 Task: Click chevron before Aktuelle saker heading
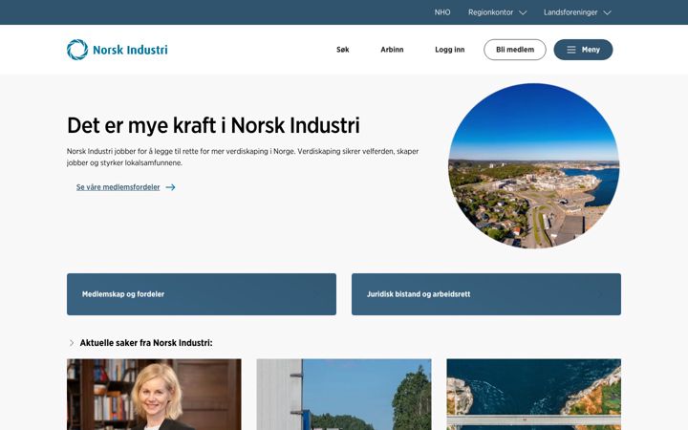point(72,343)
